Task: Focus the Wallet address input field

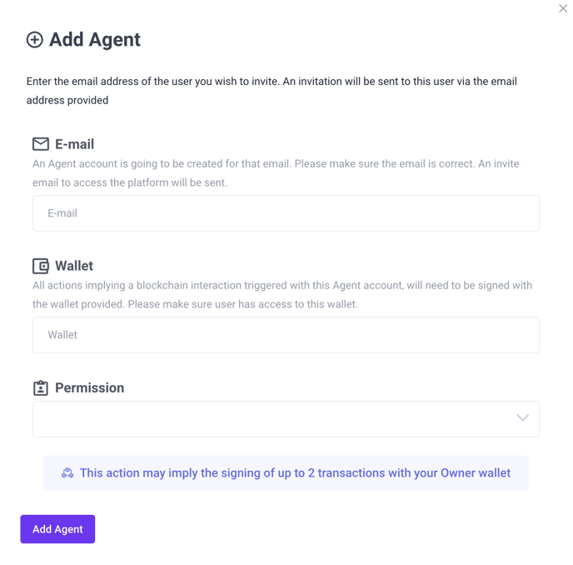Action: (286, 335)
